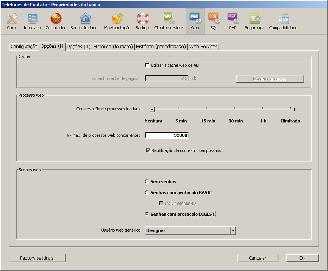Image resolution: width=328 pixels, height=271 pixels.
Task: Open the Cliente-servidor settings icon
Action: [169, 21]
